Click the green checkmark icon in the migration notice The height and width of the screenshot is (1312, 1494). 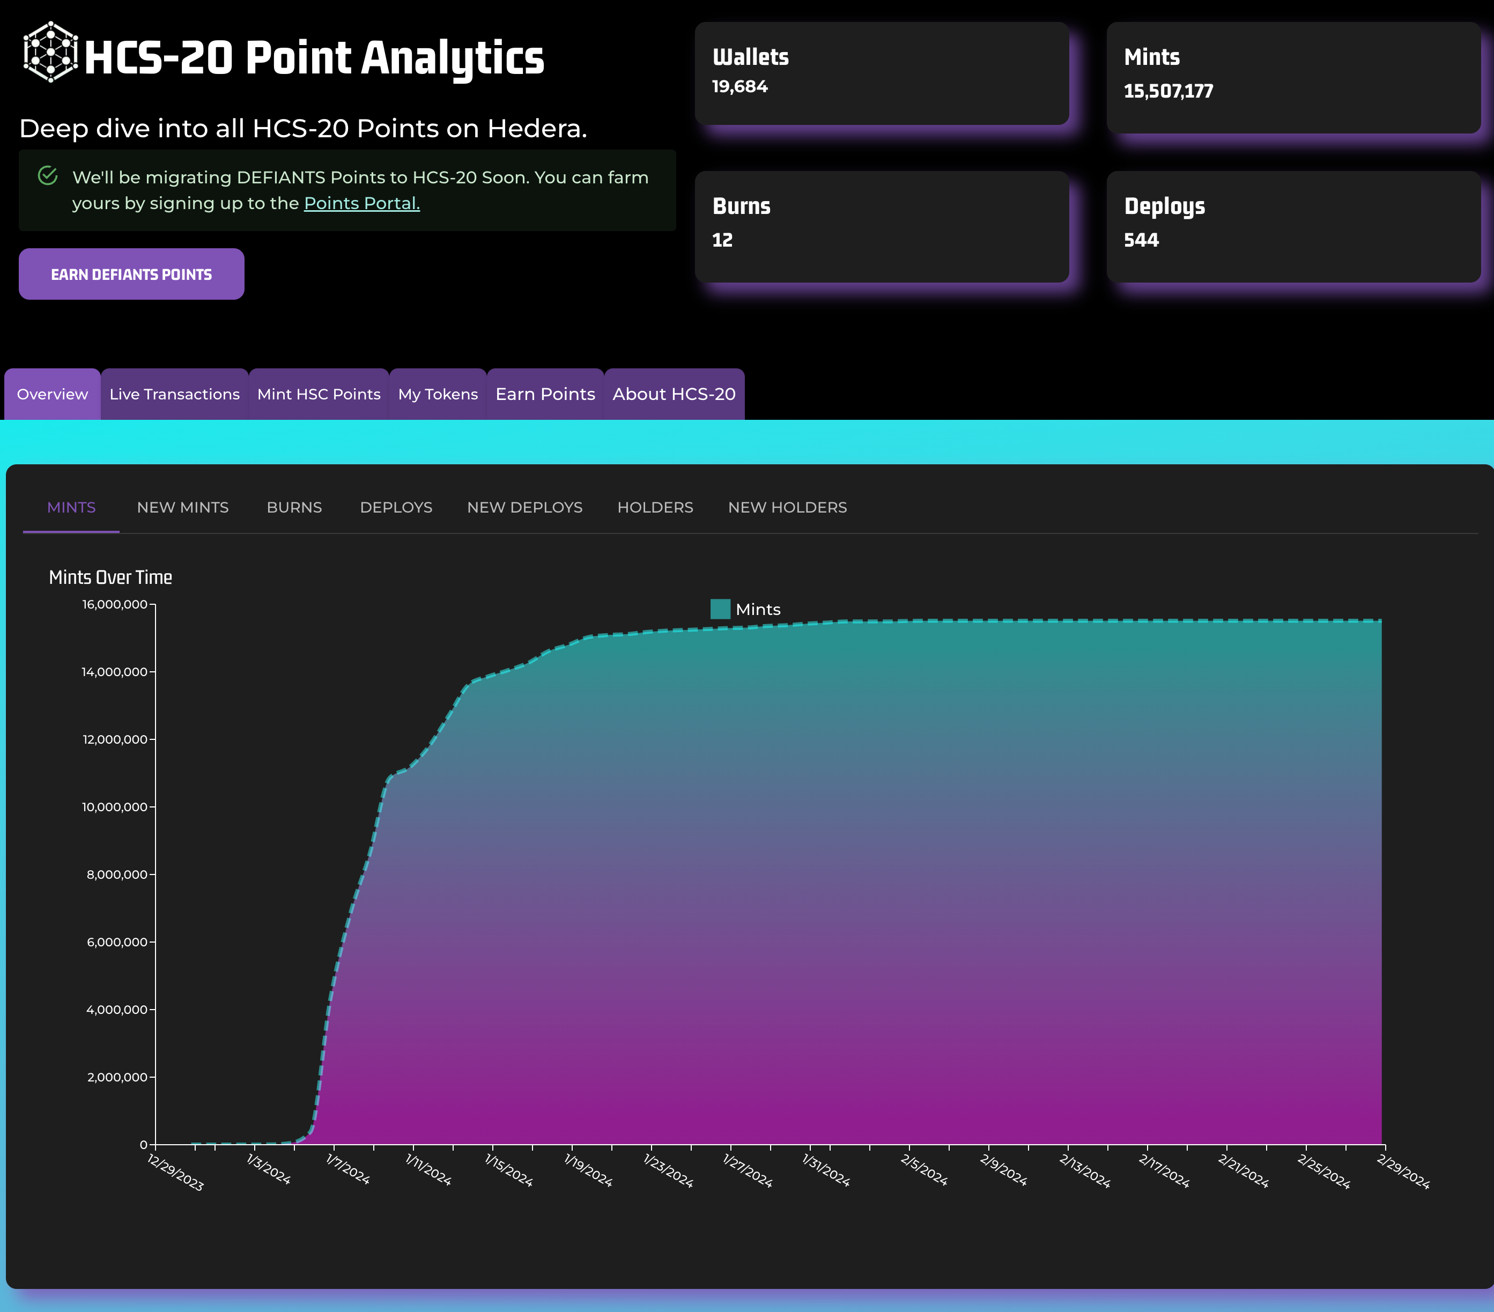pos(48,175)
